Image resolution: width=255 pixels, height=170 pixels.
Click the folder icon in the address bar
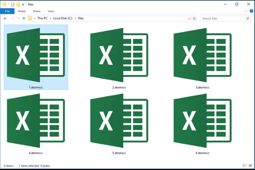(x=30, y=18)
